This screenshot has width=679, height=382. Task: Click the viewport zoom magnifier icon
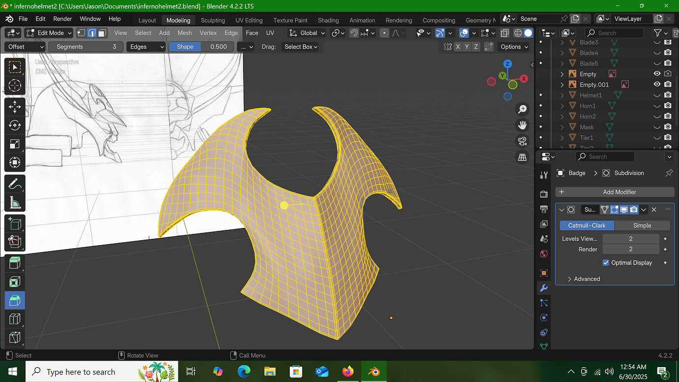point(523,109)
